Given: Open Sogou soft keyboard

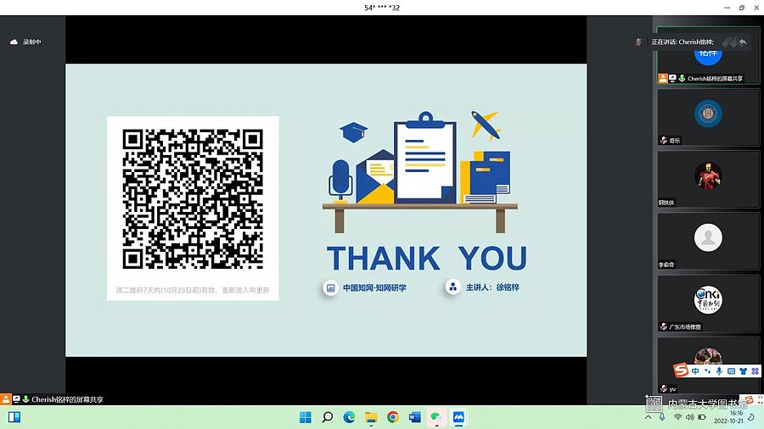Looking at the screenshot, I should click(731, 371).
